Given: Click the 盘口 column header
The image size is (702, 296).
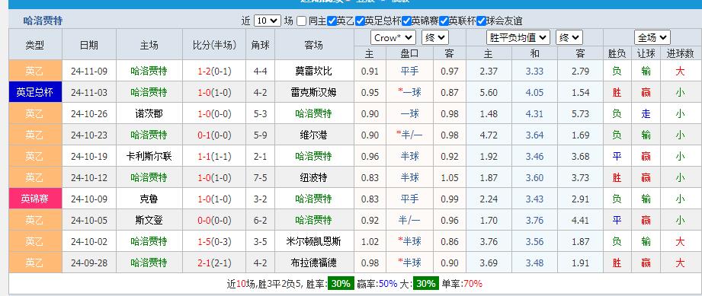Looking at the screenshot, I should [409, 54].
